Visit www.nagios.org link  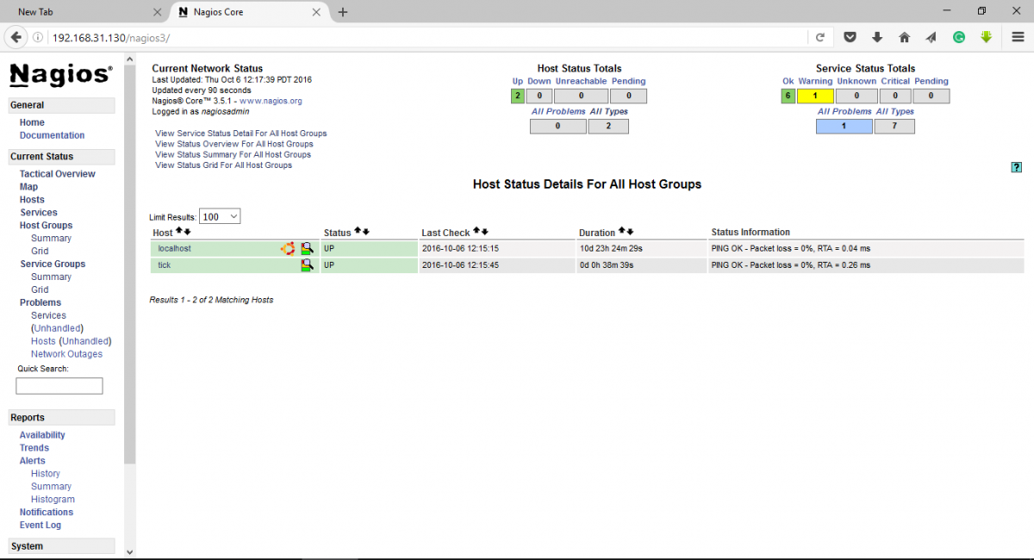click(271, 101)
